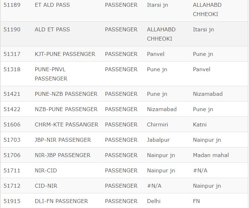Select the CHRM-KTE PASSANGER train name
Screen dimensions: 249x208
[66, 125]
